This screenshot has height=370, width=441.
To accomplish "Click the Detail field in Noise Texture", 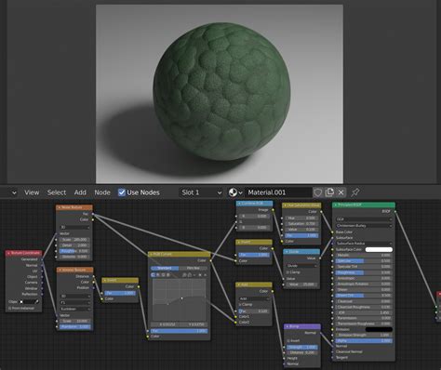I will (x=74, y=245).
